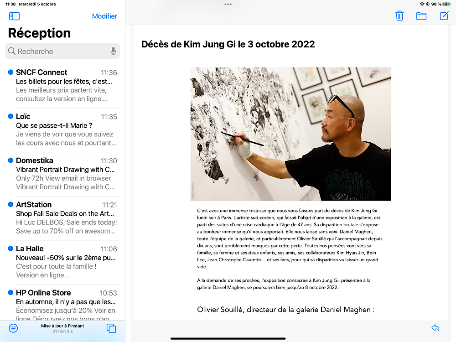Tap the home indicator bar at the bottom

coord(228,338)
